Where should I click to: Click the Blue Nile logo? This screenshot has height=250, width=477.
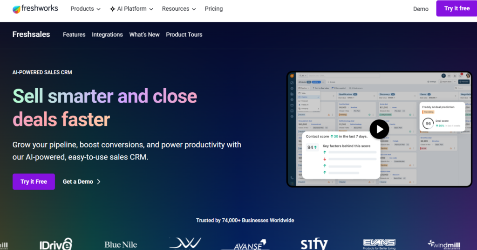tap(121, 244)
